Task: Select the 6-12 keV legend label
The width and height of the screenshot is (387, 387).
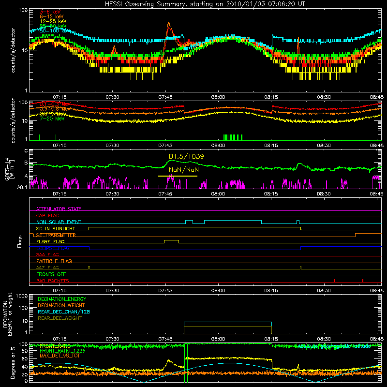Action: point(52,16)
